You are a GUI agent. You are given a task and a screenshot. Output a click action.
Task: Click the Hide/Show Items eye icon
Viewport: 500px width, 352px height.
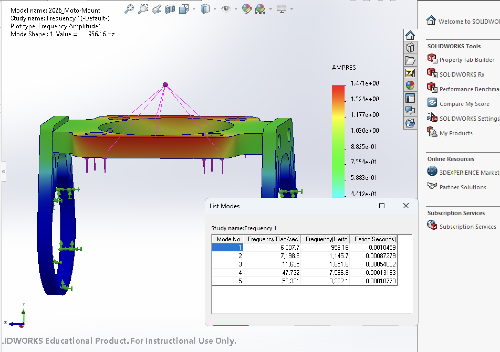pos(226,9)
